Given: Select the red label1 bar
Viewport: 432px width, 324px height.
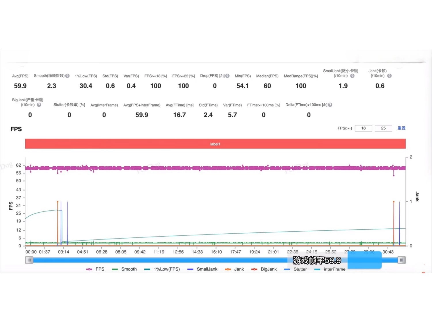Looking at the screenshot, I should pos(215,144).
